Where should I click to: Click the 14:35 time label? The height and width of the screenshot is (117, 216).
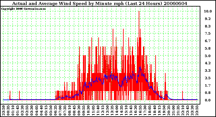point(121,110)
